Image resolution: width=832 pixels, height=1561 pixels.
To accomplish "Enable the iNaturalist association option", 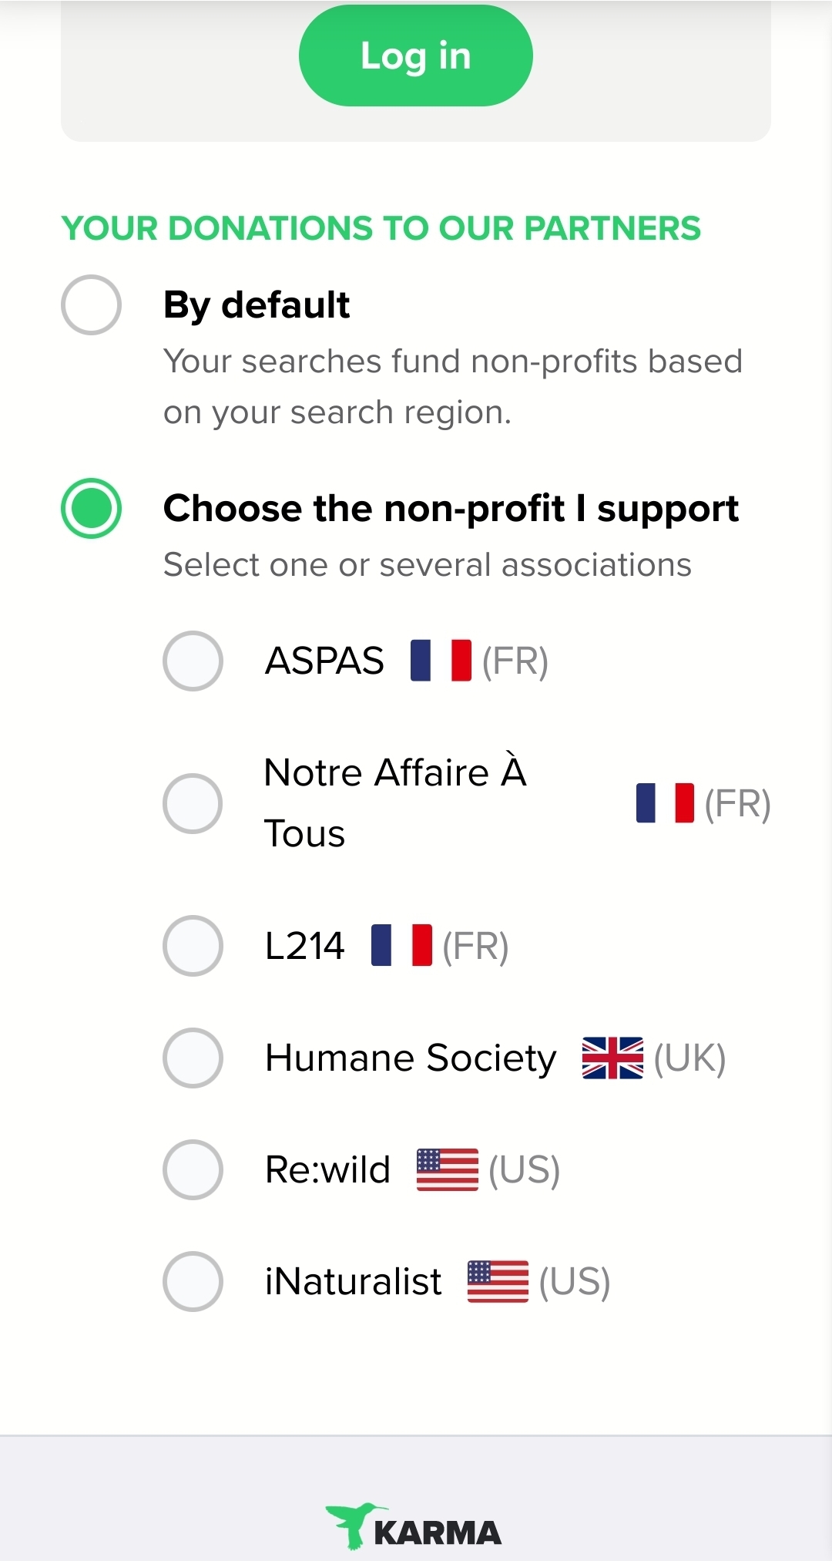I will point(193,1281).
